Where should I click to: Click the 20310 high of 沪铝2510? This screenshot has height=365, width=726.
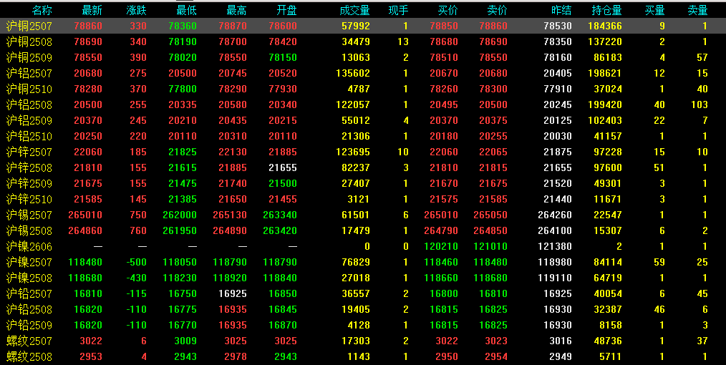pyautogui.click(x=233, y=137)
